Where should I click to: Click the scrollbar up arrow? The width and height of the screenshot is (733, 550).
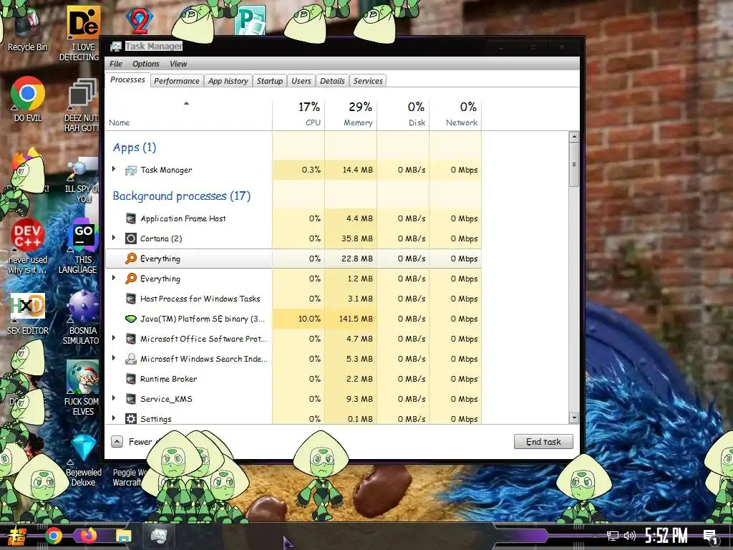pyautogui.click(x=574, y=137)
